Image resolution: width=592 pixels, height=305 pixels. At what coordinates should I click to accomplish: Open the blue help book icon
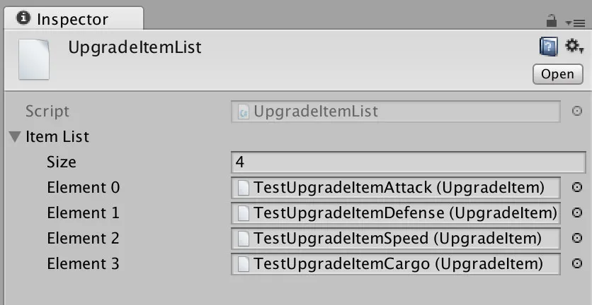coord(549,47)
